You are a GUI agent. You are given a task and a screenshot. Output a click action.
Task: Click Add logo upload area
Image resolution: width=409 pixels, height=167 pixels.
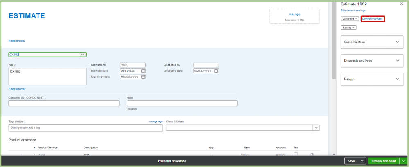pos(294,16)
